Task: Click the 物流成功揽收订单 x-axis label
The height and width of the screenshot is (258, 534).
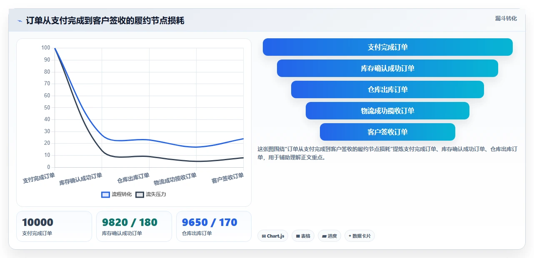Action: click(x=175, y=179)
